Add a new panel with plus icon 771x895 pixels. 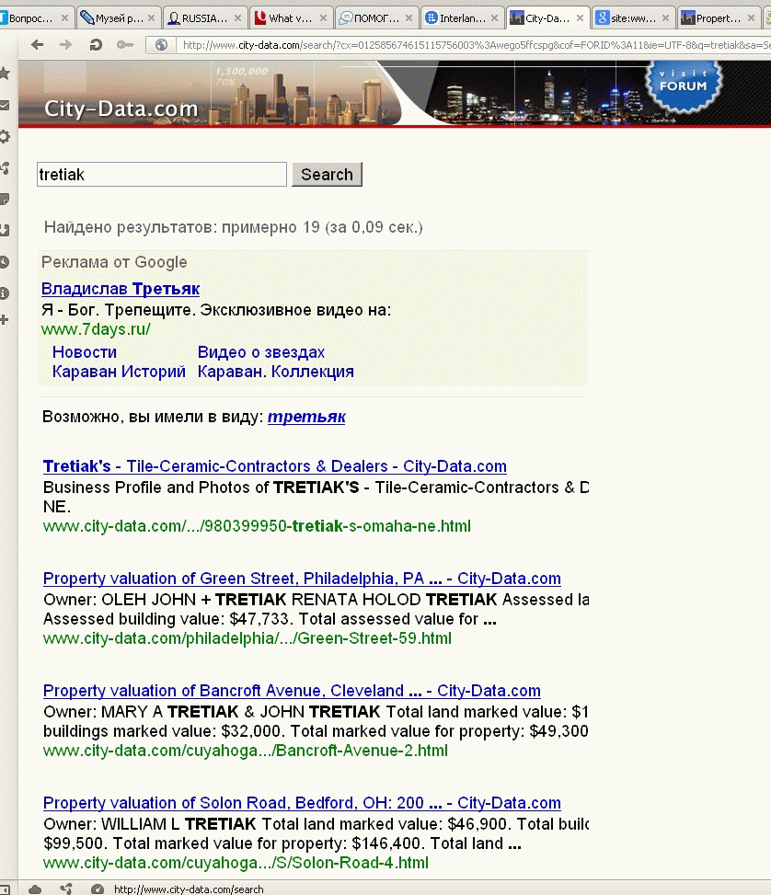click(x=5, y=320)
